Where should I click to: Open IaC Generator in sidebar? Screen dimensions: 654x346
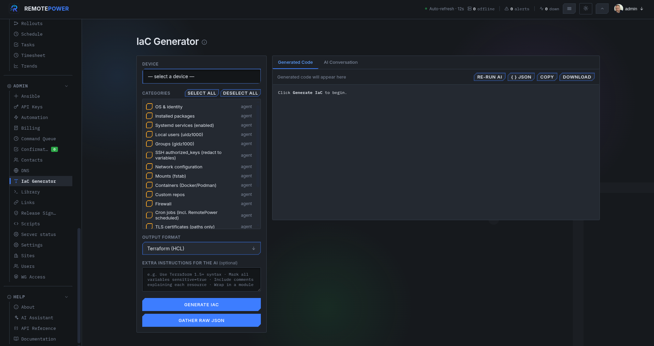[x=41, y=181]
